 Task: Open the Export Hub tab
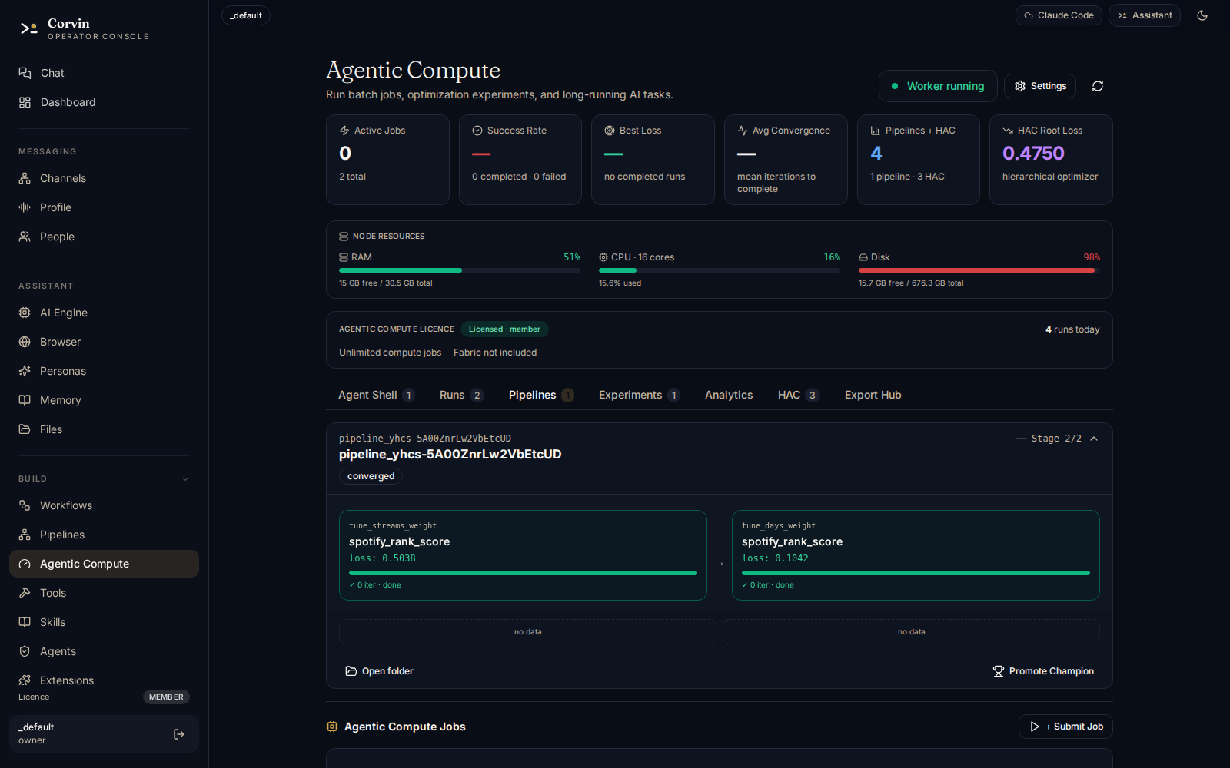(873, 395)
